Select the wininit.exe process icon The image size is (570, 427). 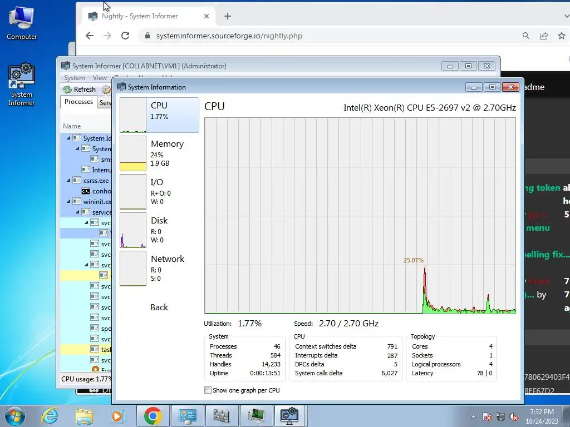point(77,201)
